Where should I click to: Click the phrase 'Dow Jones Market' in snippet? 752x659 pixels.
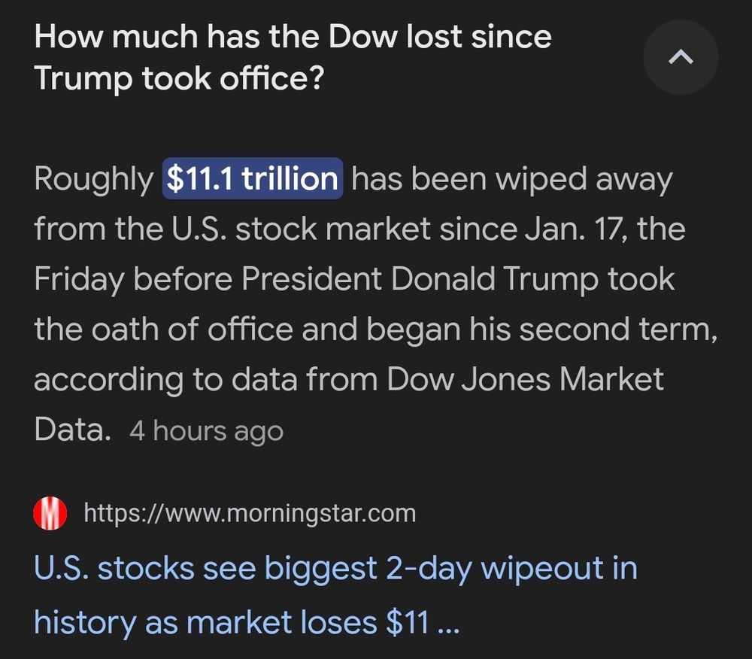pyautogui.click(x=525, y=380)
